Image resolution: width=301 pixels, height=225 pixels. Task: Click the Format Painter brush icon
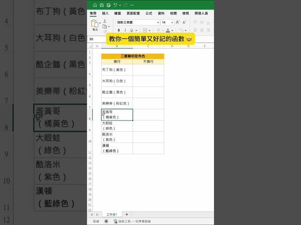pyautogui.click(x=104, y=31)
